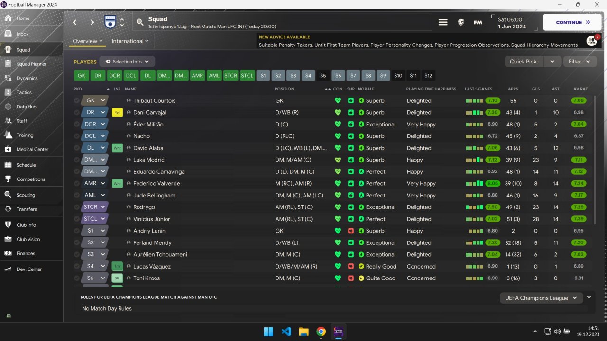Click the FM menu icon
The width and height of the screenshot is (607, 341).
[478, 22]
